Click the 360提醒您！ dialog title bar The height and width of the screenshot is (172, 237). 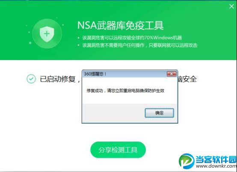point(124,74)
